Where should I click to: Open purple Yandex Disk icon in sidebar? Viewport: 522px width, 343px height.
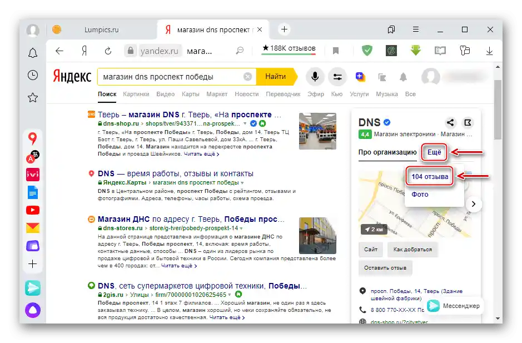click(x=33, y=246)
